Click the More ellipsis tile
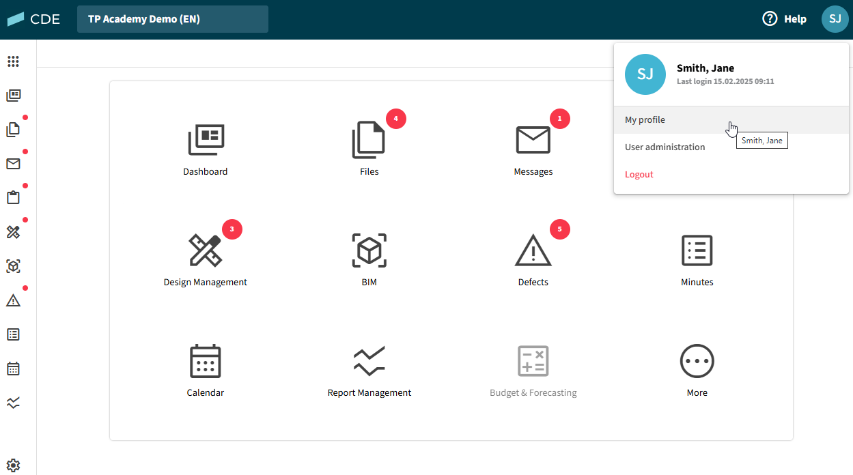 (x=697, y=361)
